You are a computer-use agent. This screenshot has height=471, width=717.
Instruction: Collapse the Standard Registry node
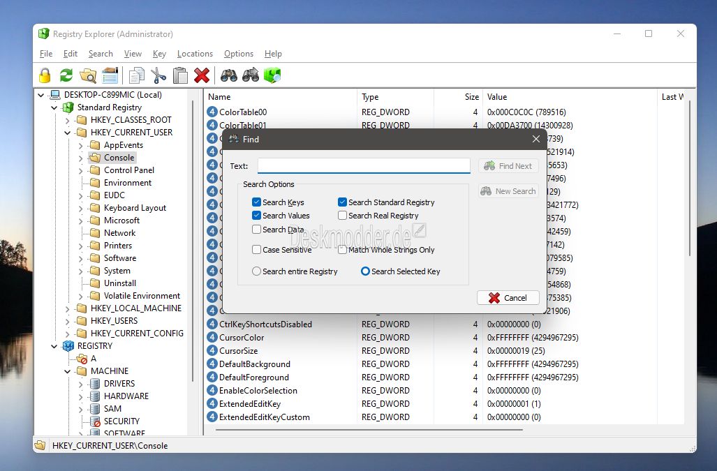pyautogui.click(x=54, y=108)
